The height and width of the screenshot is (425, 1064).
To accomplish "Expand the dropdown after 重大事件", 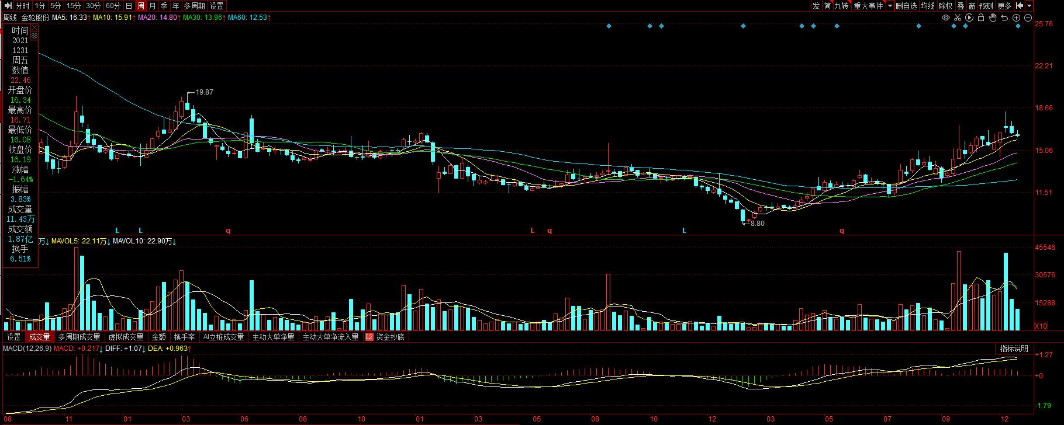I will (890, 6).
